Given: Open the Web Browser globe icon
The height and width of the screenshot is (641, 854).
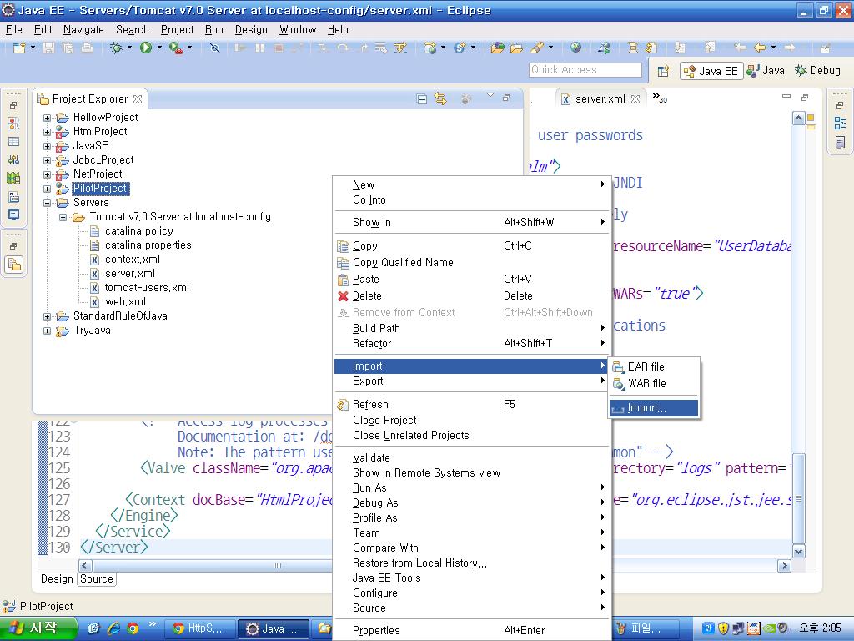Looking at the screenshot, I should click(x=575, y=48).
